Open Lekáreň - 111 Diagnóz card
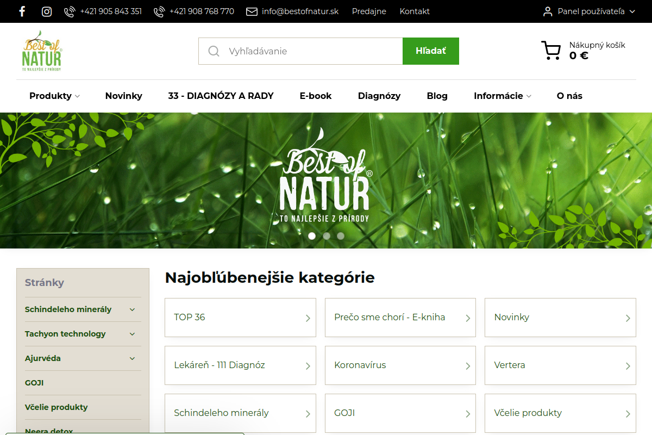 240,365
